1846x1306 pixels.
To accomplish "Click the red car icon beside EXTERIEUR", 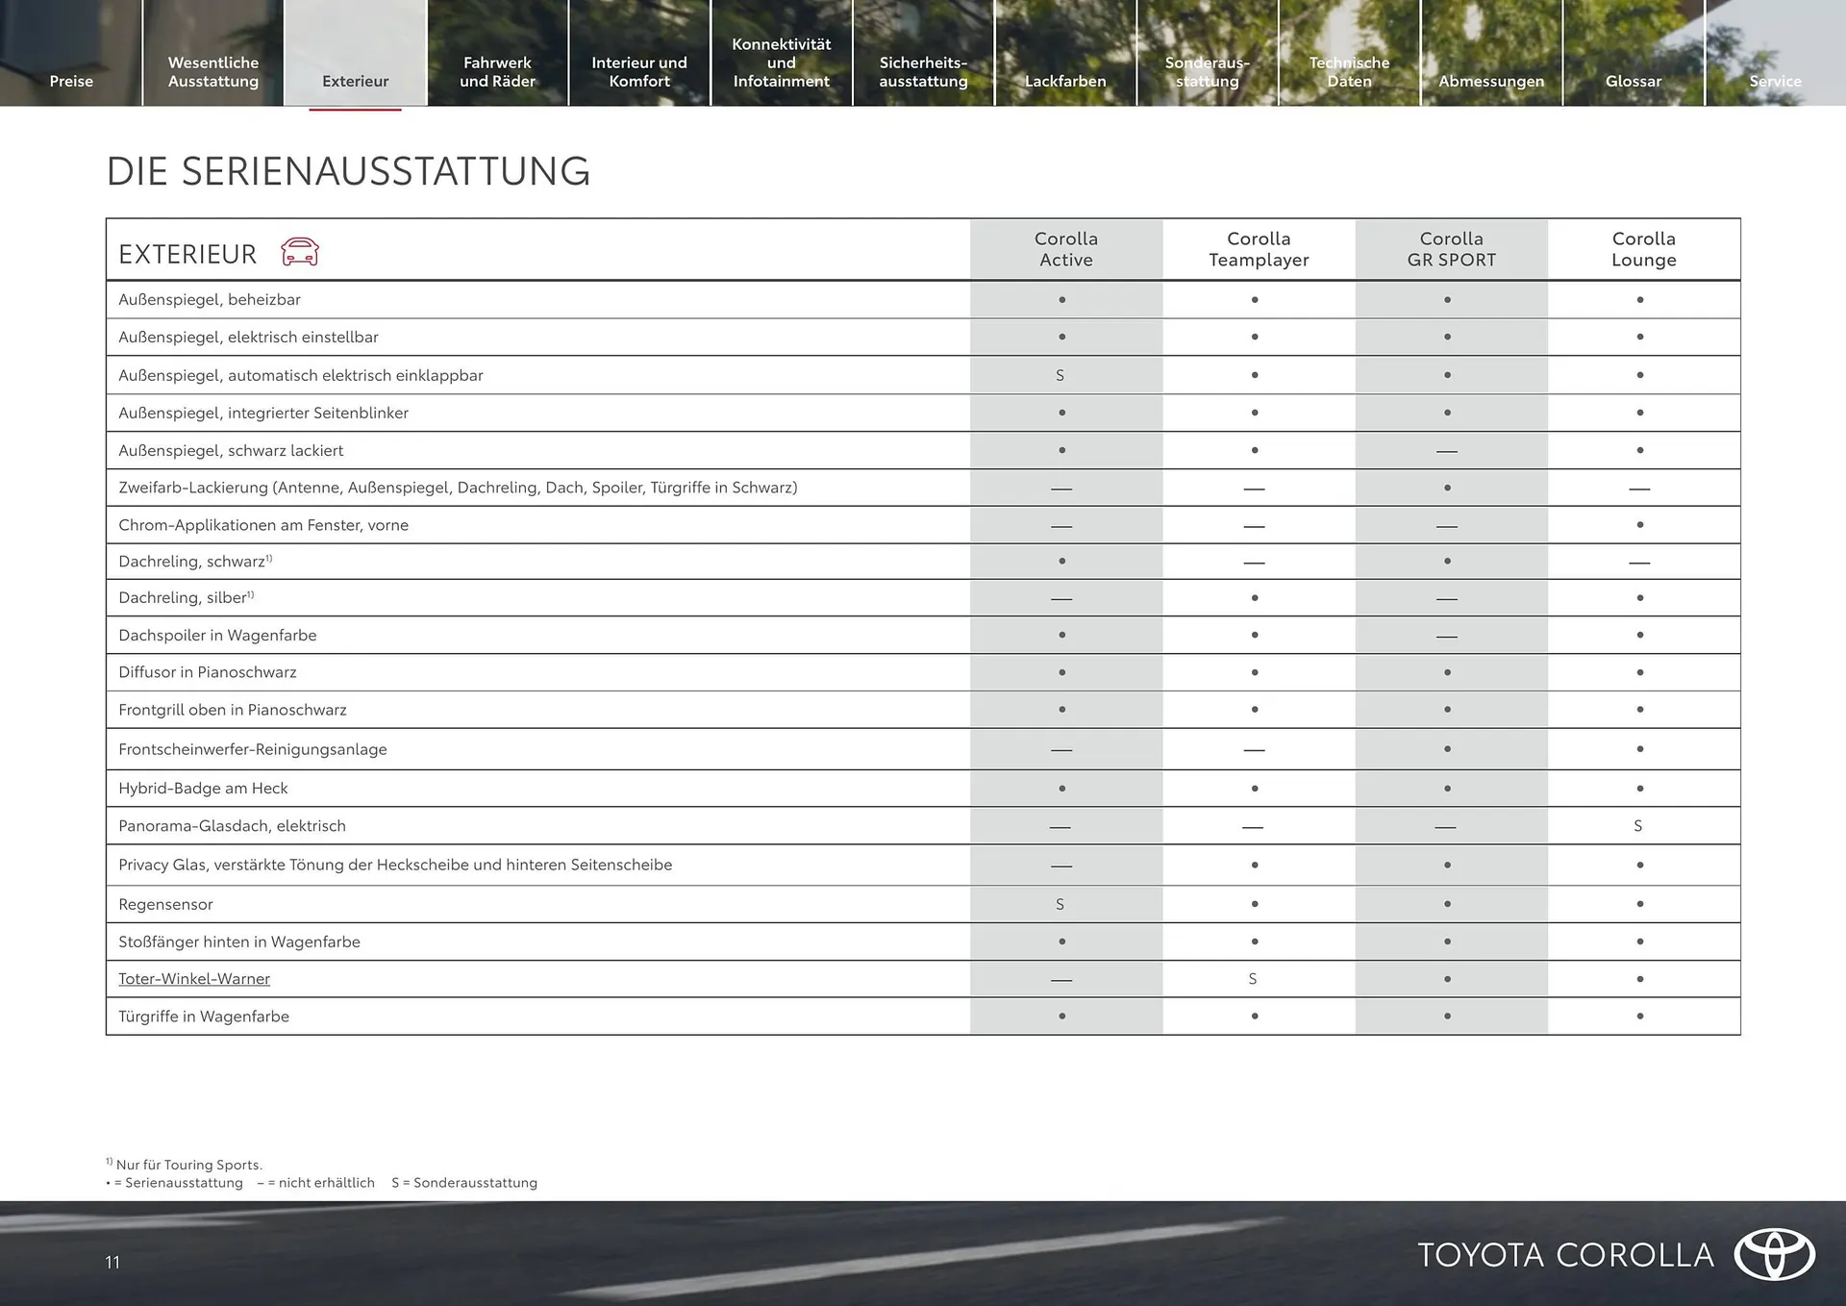I will (299, 252).
